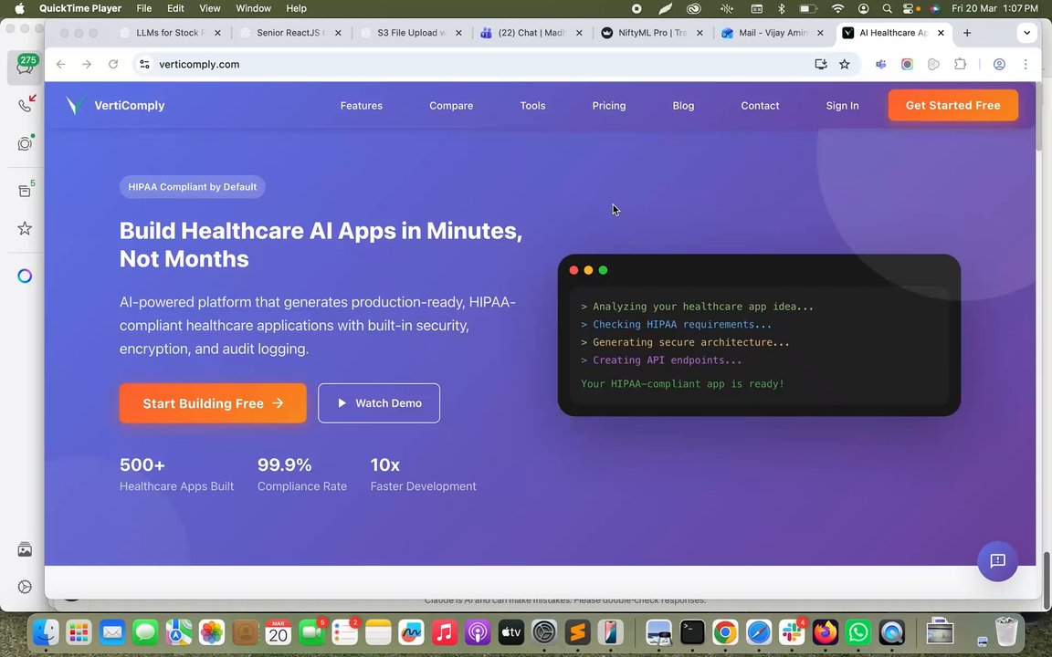
Task: Click Start Building Free button
Action: click(213, 403)
